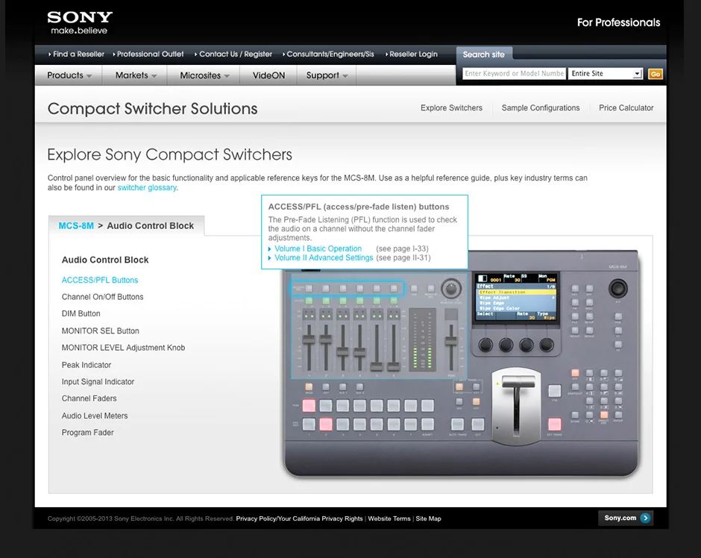
Task: Visit the Professional Outlet page
Action: (149, 54)
